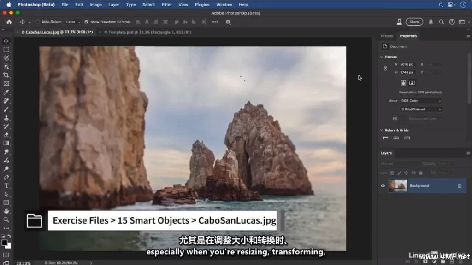Open the Mode dropdown showing RGB Color
472x265 pixels.
[421, 101]
